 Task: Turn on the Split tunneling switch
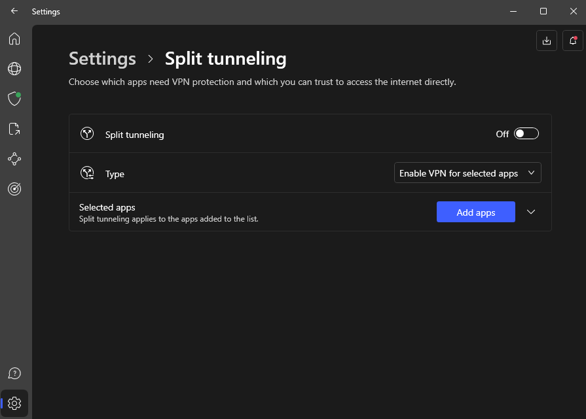pos(526,134)
